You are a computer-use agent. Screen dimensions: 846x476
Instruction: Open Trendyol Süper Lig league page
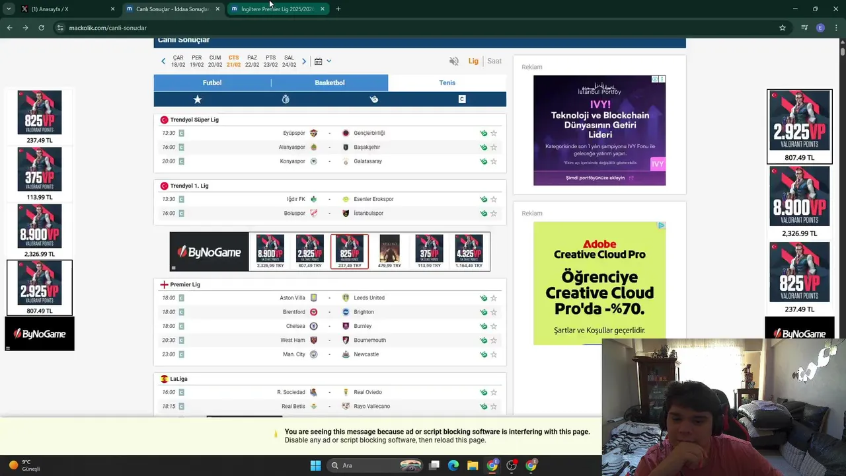pyautogui.click(x=194, y=120)
